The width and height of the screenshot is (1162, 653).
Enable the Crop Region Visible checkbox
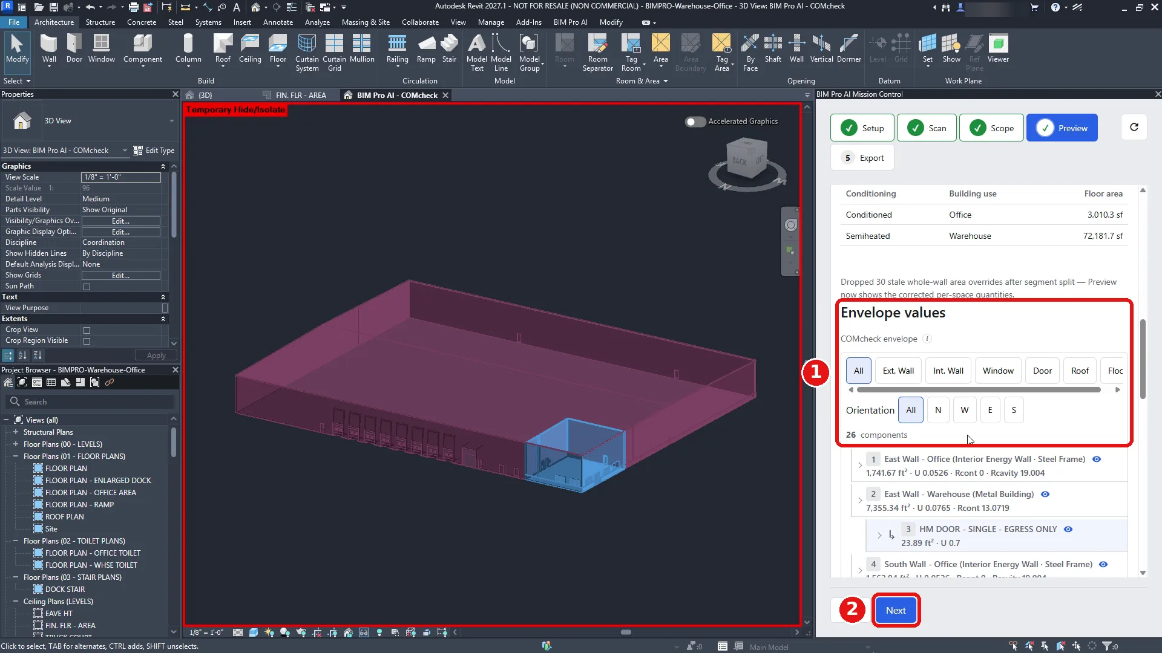[87, 341]
